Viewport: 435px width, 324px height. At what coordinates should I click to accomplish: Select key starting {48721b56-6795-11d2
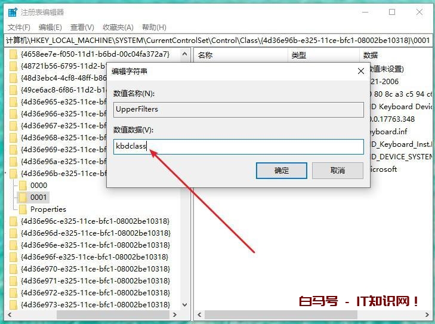tap(63, 66)
